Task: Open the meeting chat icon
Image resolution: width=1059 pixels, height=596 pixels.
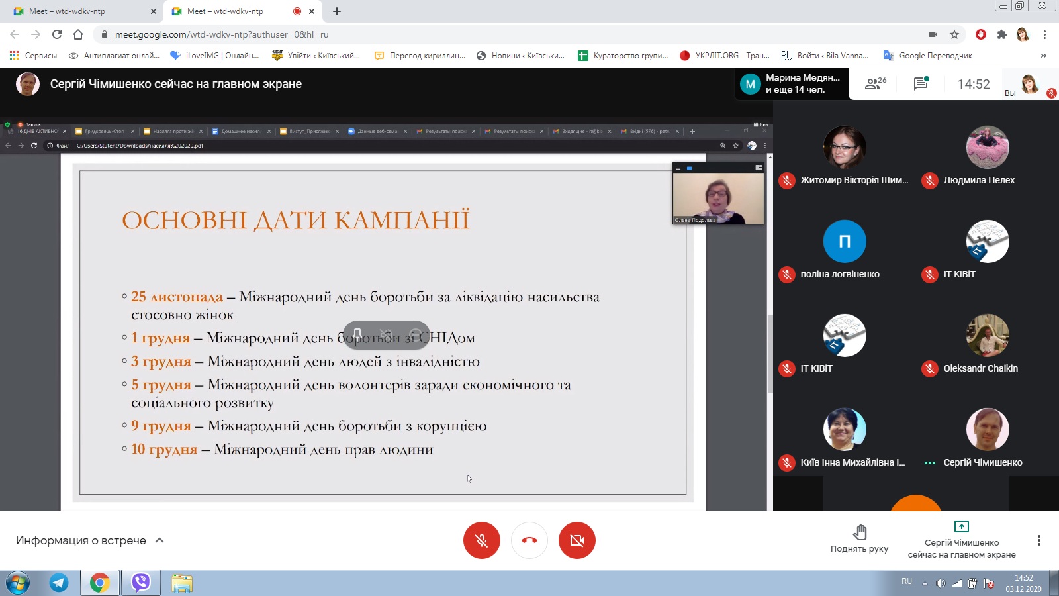Action: pos(921,84)
